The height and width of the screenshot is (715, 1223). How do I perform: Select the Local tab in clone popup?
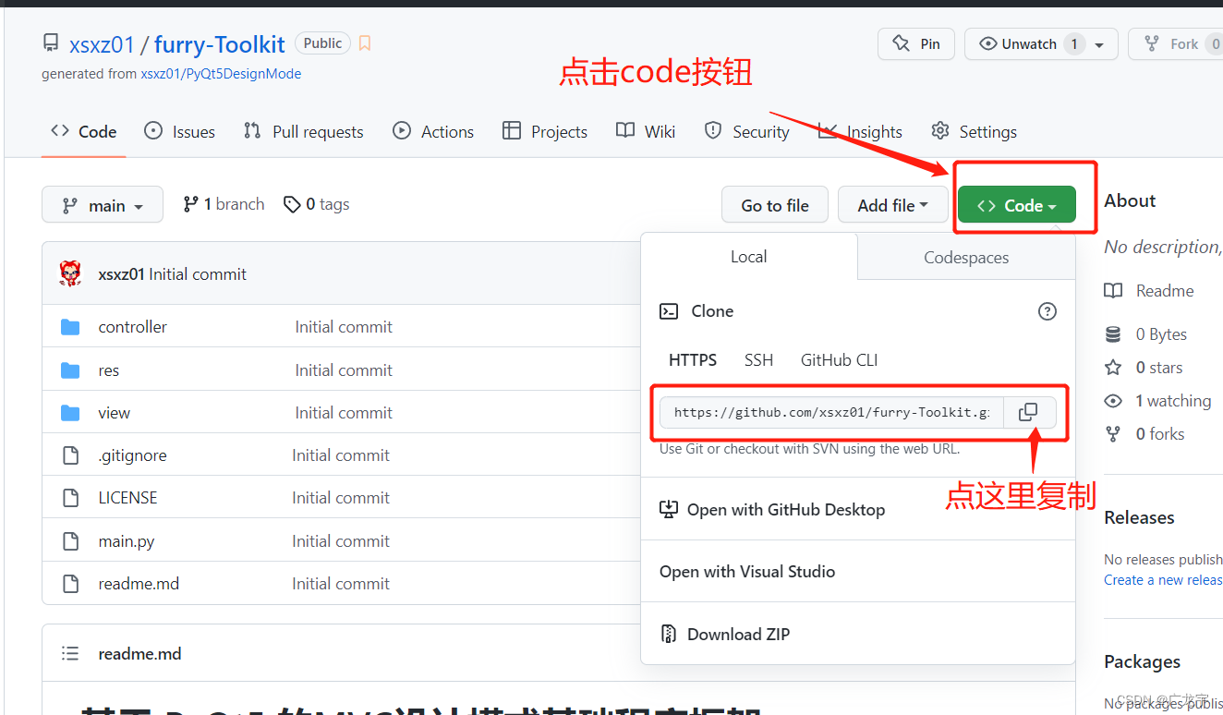click(x=749, y=257)
